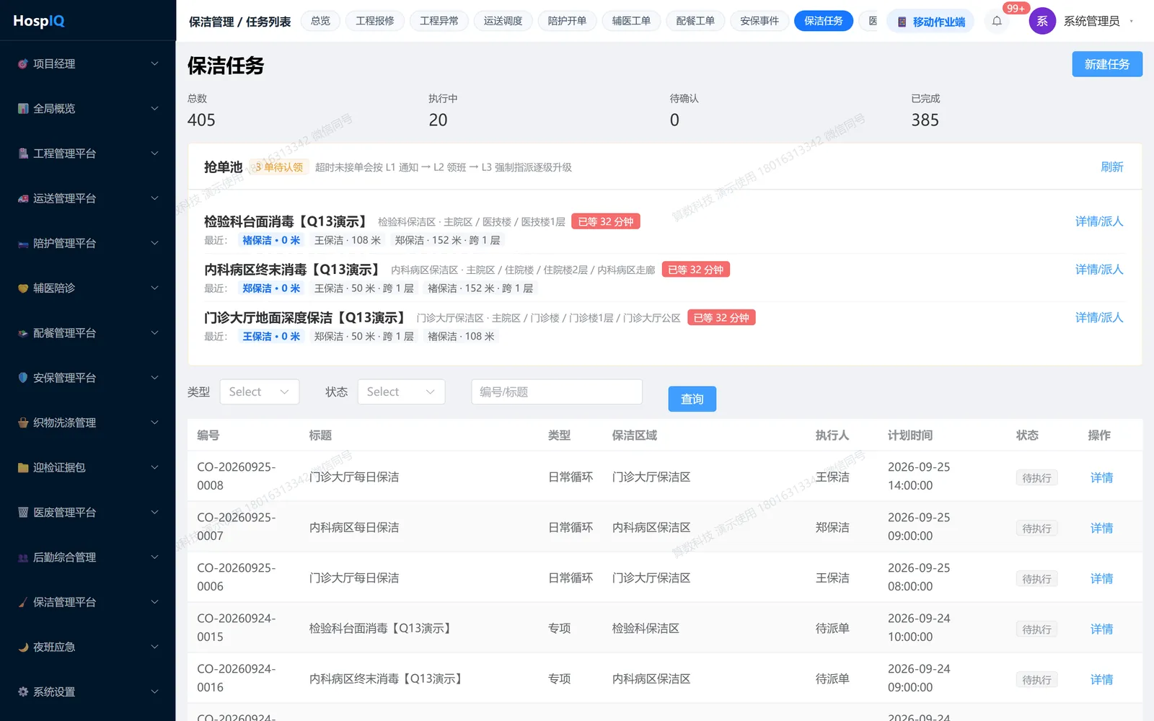Switch to the 总览 tab

tap(320, 21)
